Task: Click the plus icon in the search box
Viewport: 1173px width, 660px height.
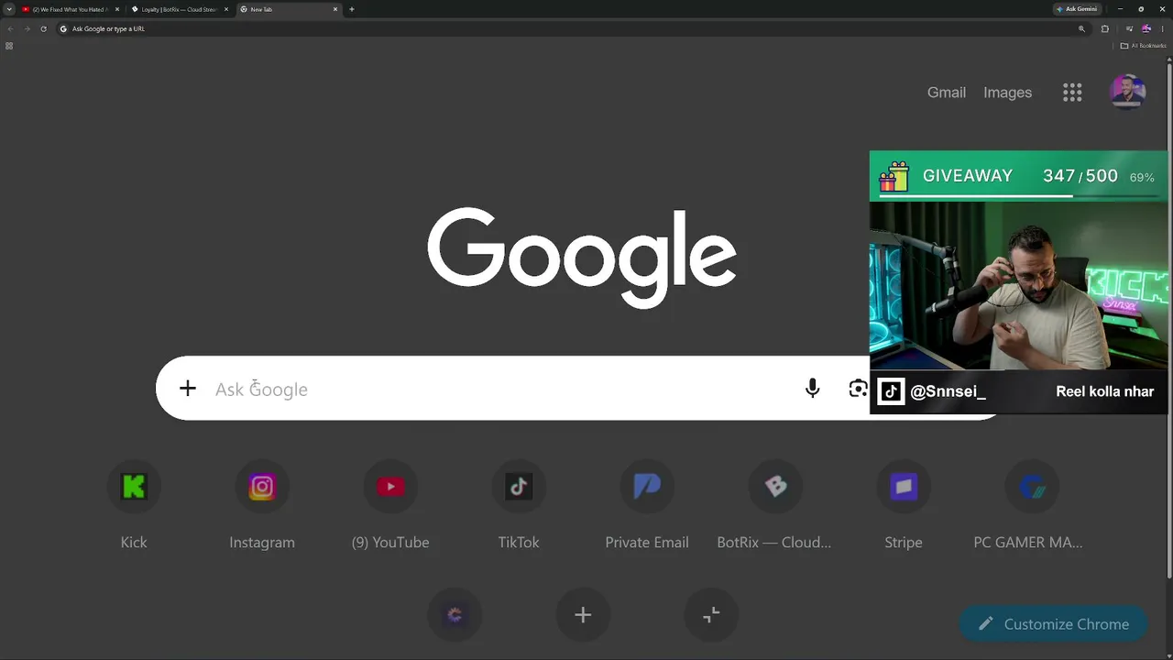Action: tap(188, 389)
